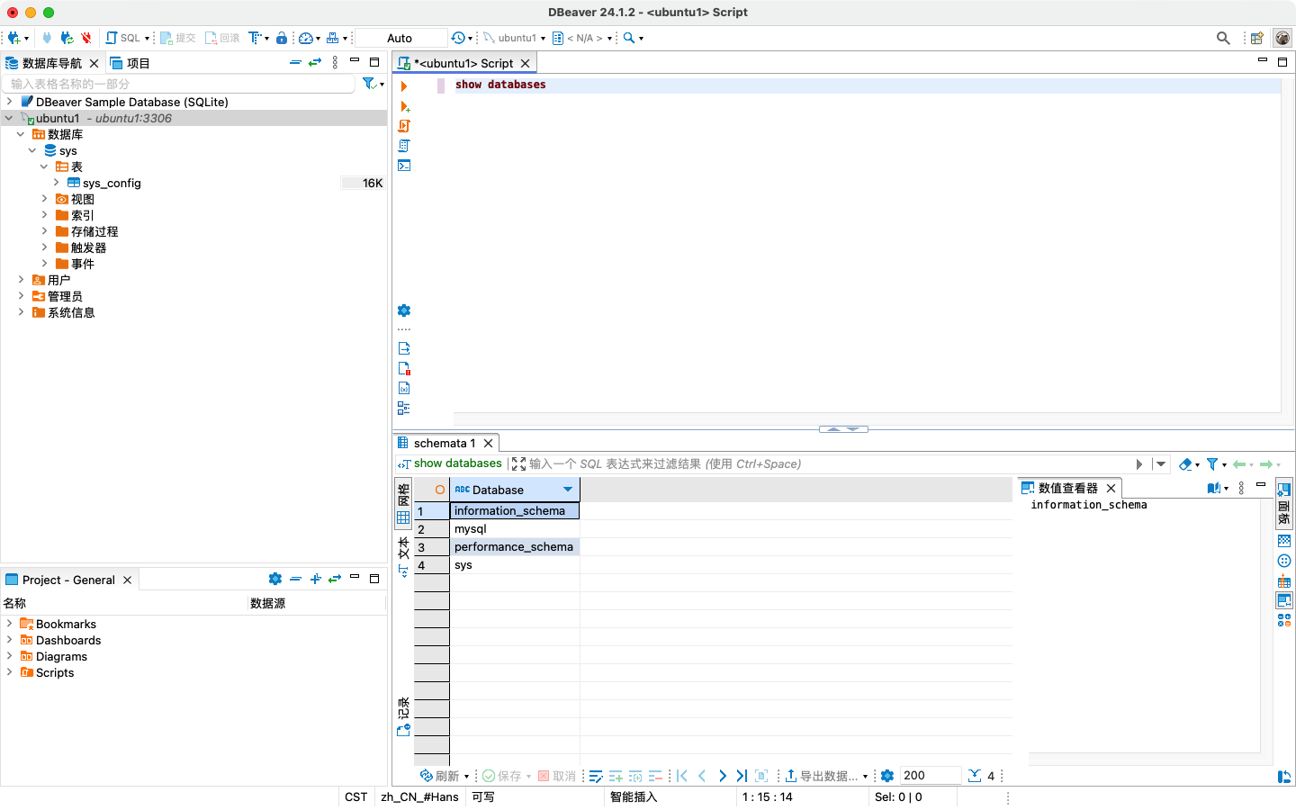Click the 保存 save button
Viewport: 1296px width, 810px height.
point(502,776)
